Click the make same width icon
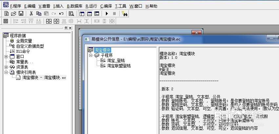This screenshot has width=279, height=134. pos(97,21)
